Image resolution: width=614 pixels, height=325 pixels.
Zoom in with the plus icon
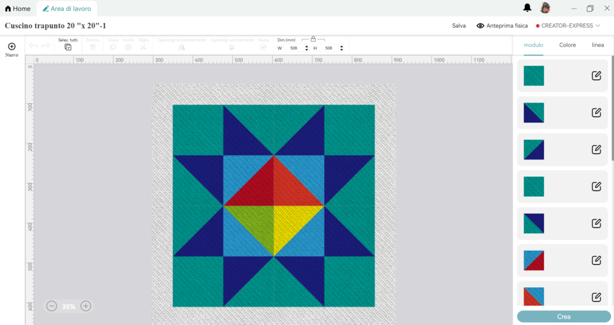click(x=86, y=306)
